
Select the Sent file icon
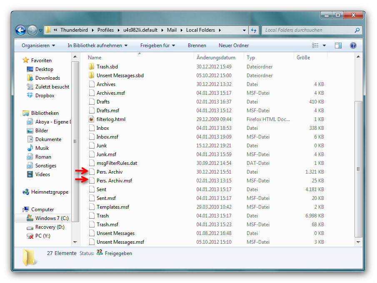click(91, 190)
